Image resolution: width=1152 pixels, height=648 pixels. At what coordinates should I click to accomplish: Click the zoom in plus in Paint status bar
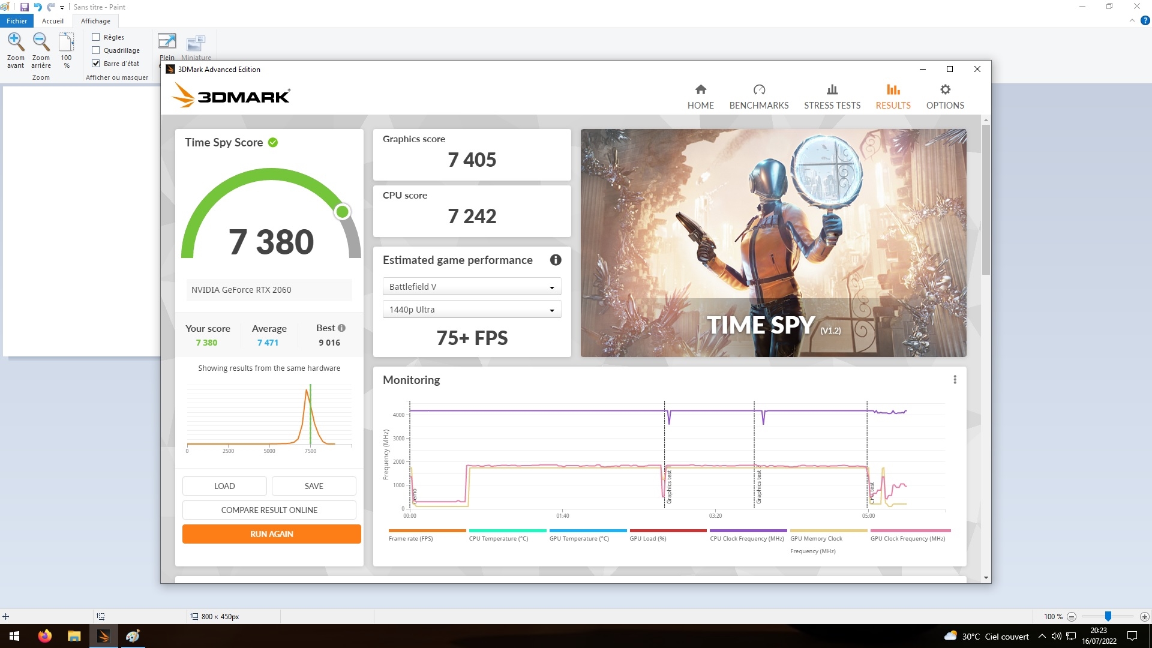coord(1144,617)
